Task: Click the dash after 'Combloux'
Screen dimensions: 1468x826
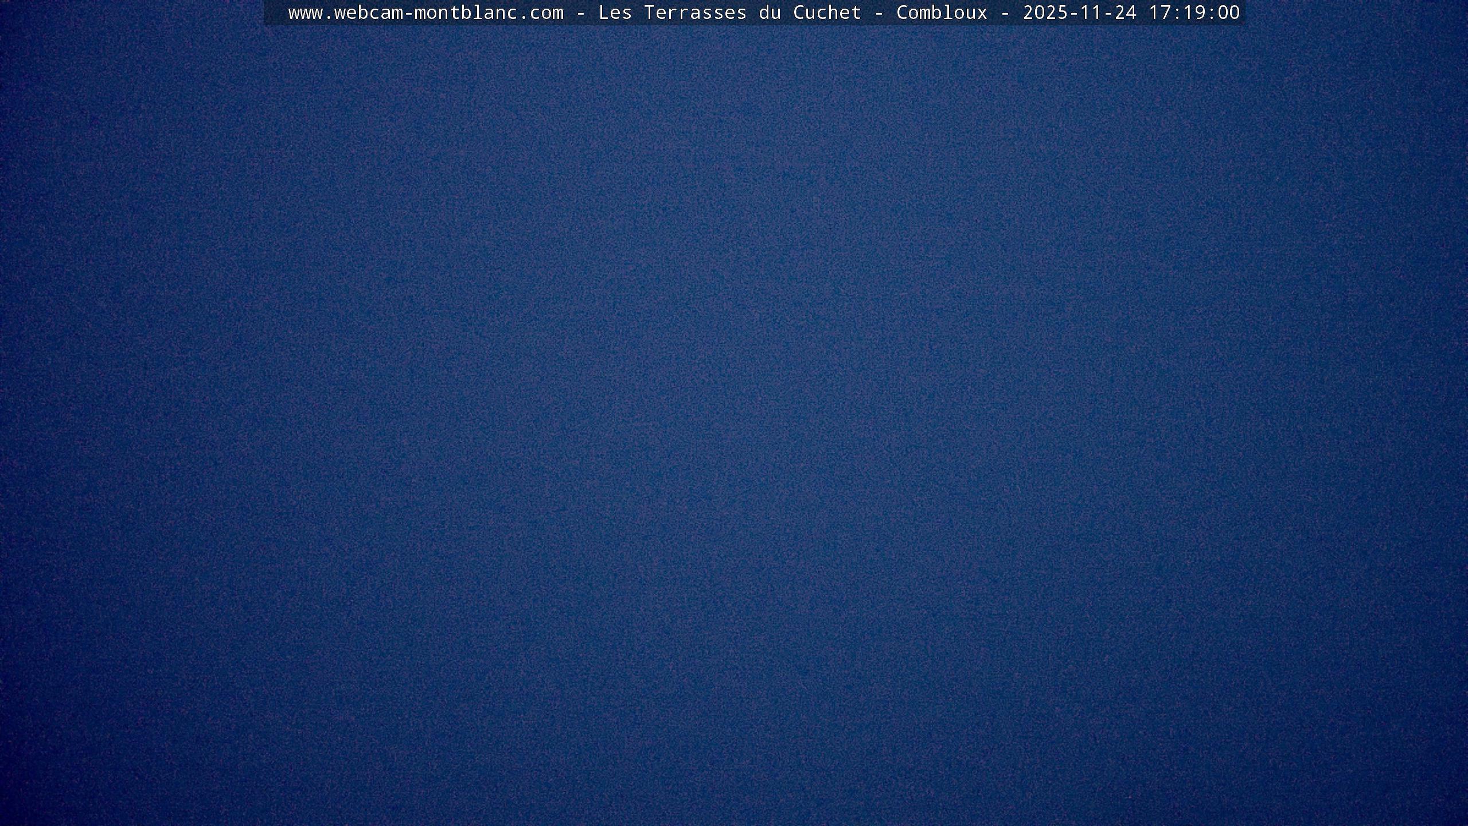Action: pyautogui.click(x=1005, y=13)
